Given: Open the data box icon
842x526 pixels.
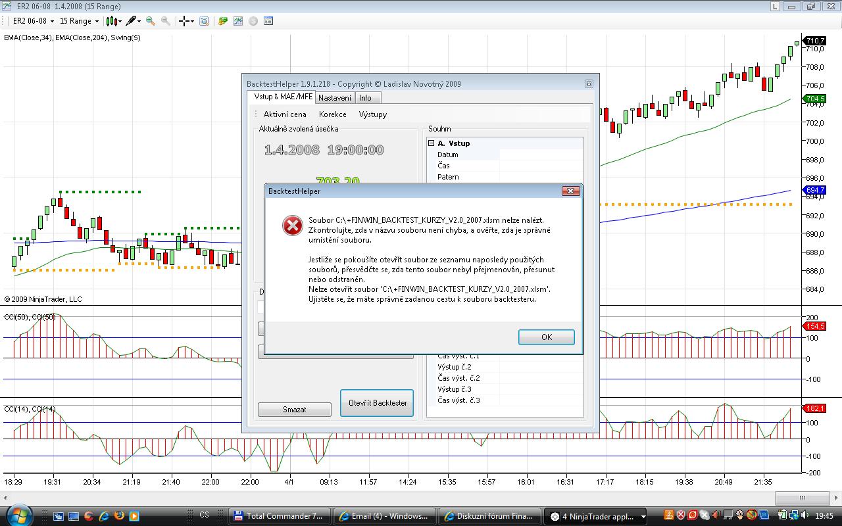Looking at the screenshot, I should pos(204,21).
